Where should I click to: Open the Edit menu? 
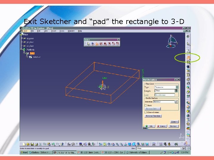point(39,31)
